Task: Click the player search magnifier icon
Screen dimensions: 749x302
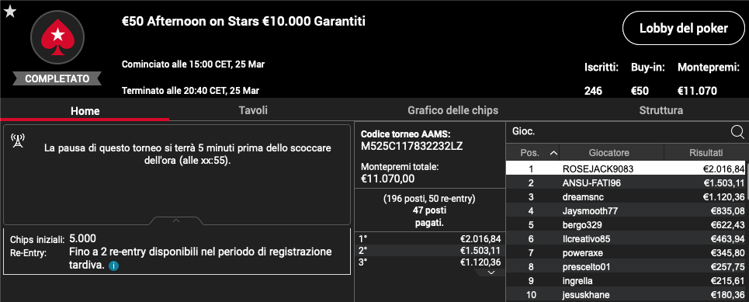Action: (737, 131)
